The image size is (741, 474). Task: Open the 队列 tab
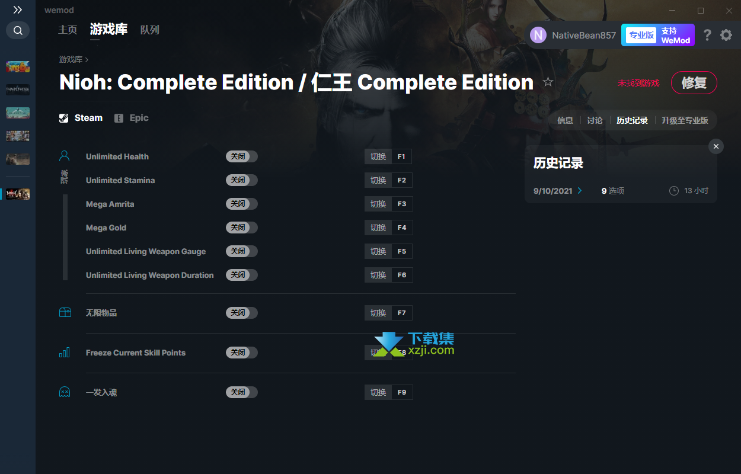tap(150, 30)
